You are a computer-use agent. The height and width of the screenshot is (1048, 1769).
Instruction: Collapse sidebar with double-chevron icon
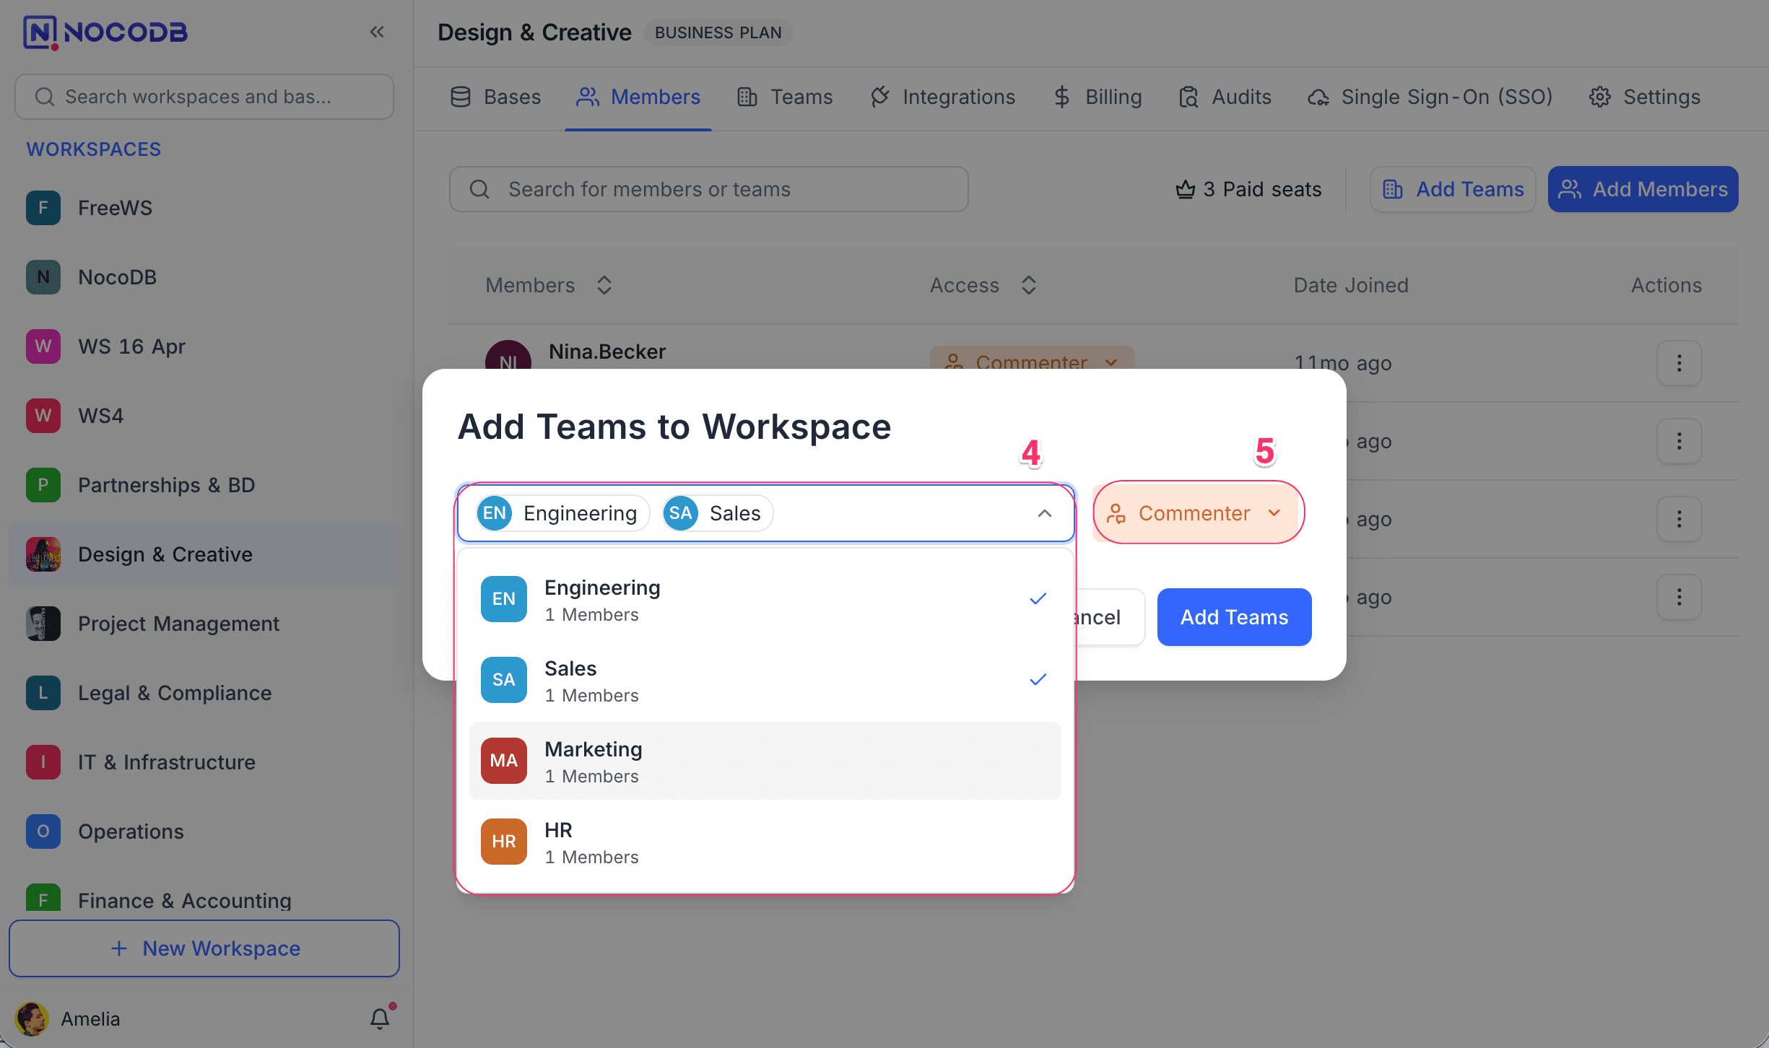pyautogui.click(x=376, y=32)
